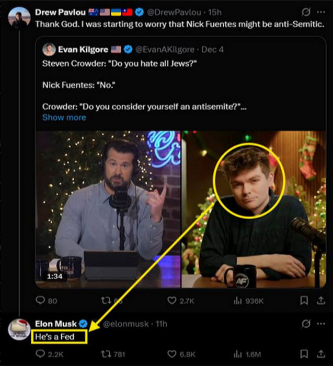Viewport: 333px width, 366px height.
Task: Open more options on Drew Pavlou's post
Action: tap(320, 11)
